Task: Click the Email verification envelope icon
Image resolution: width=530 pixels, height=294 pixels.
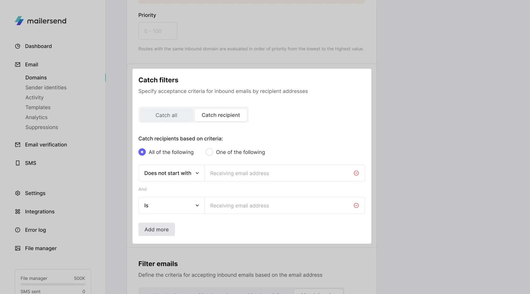Action: 18,145
